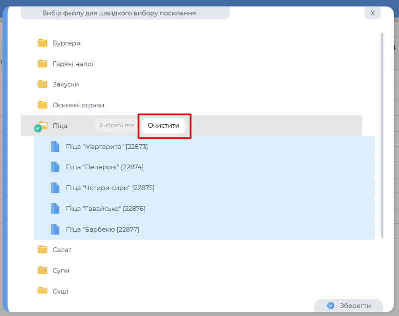Open the Бургери folder label
Image resolution: width=399 pixels, height=316 pixels.
[66, 43]
